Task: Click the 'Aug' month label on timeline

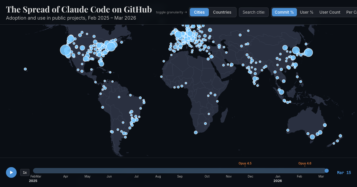Action: (x=158, y=176)
